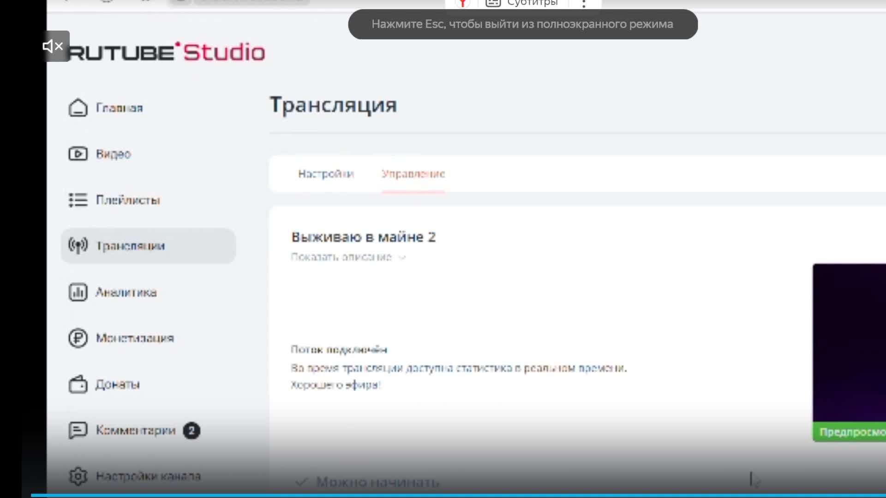This screenshot has width=886, height=498.
Task: Click the comments counter badge showing 2
Action: [x=192, y=431]
